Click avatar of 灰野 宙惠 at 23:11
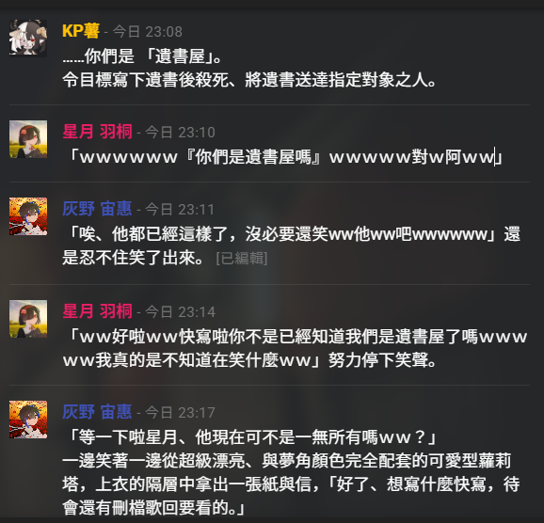This screenshot has width=544, height=523. pyautogui.click(x=28, y=216)
